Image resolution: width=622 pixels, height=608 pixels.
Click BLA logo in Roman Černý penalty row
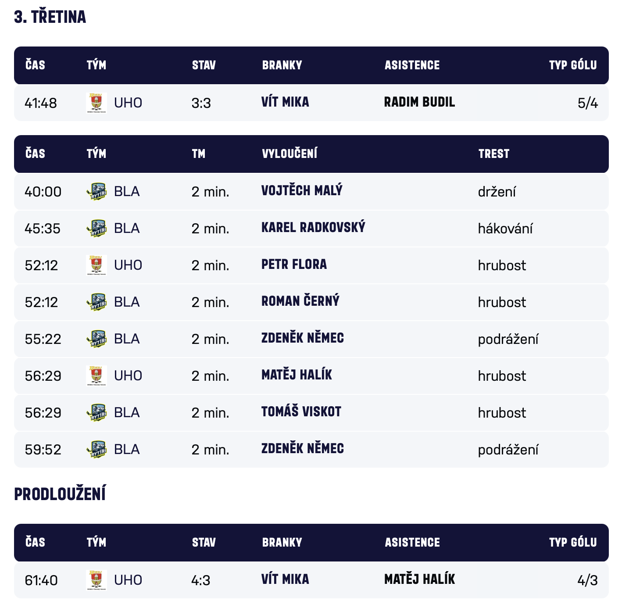[x=97, y=302]
